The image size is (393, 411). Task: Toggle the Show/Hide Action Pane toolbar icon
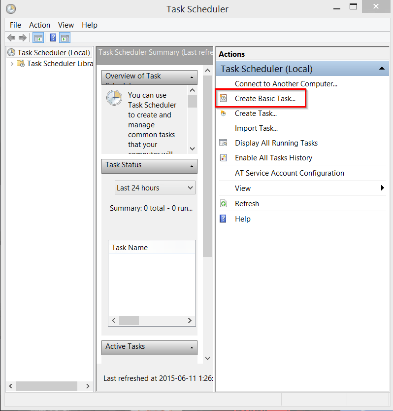(x=65, y=37)
